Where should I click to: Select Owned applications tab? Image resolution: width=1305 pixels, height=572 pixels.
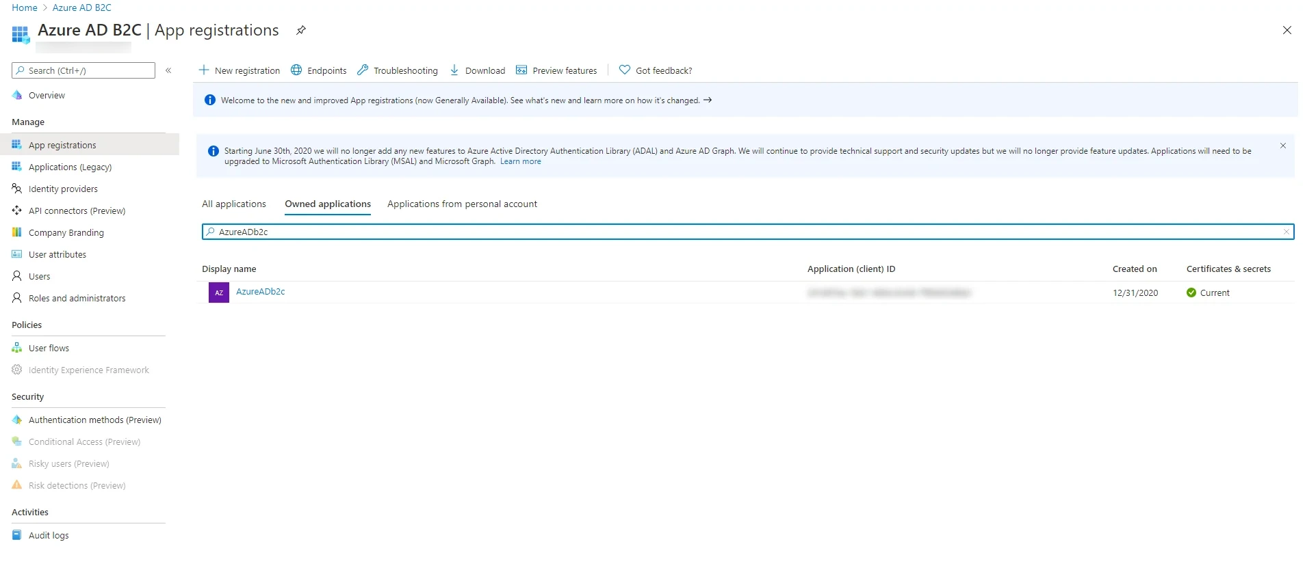(328, 204)
